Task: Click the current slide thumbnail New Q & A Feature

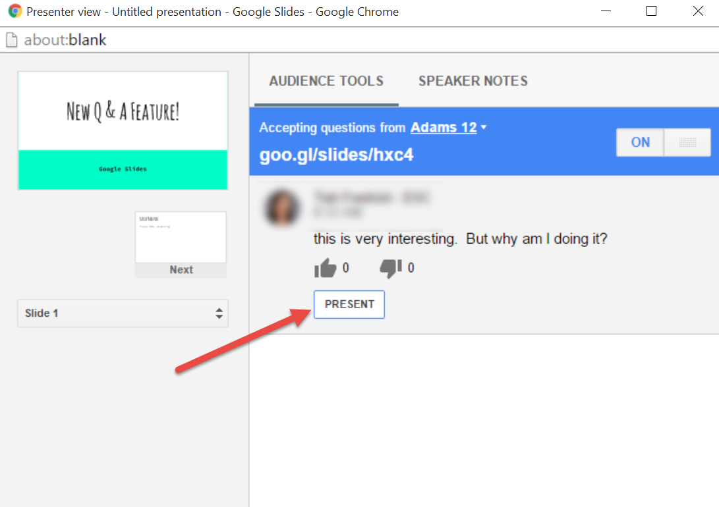Action: 123,130
